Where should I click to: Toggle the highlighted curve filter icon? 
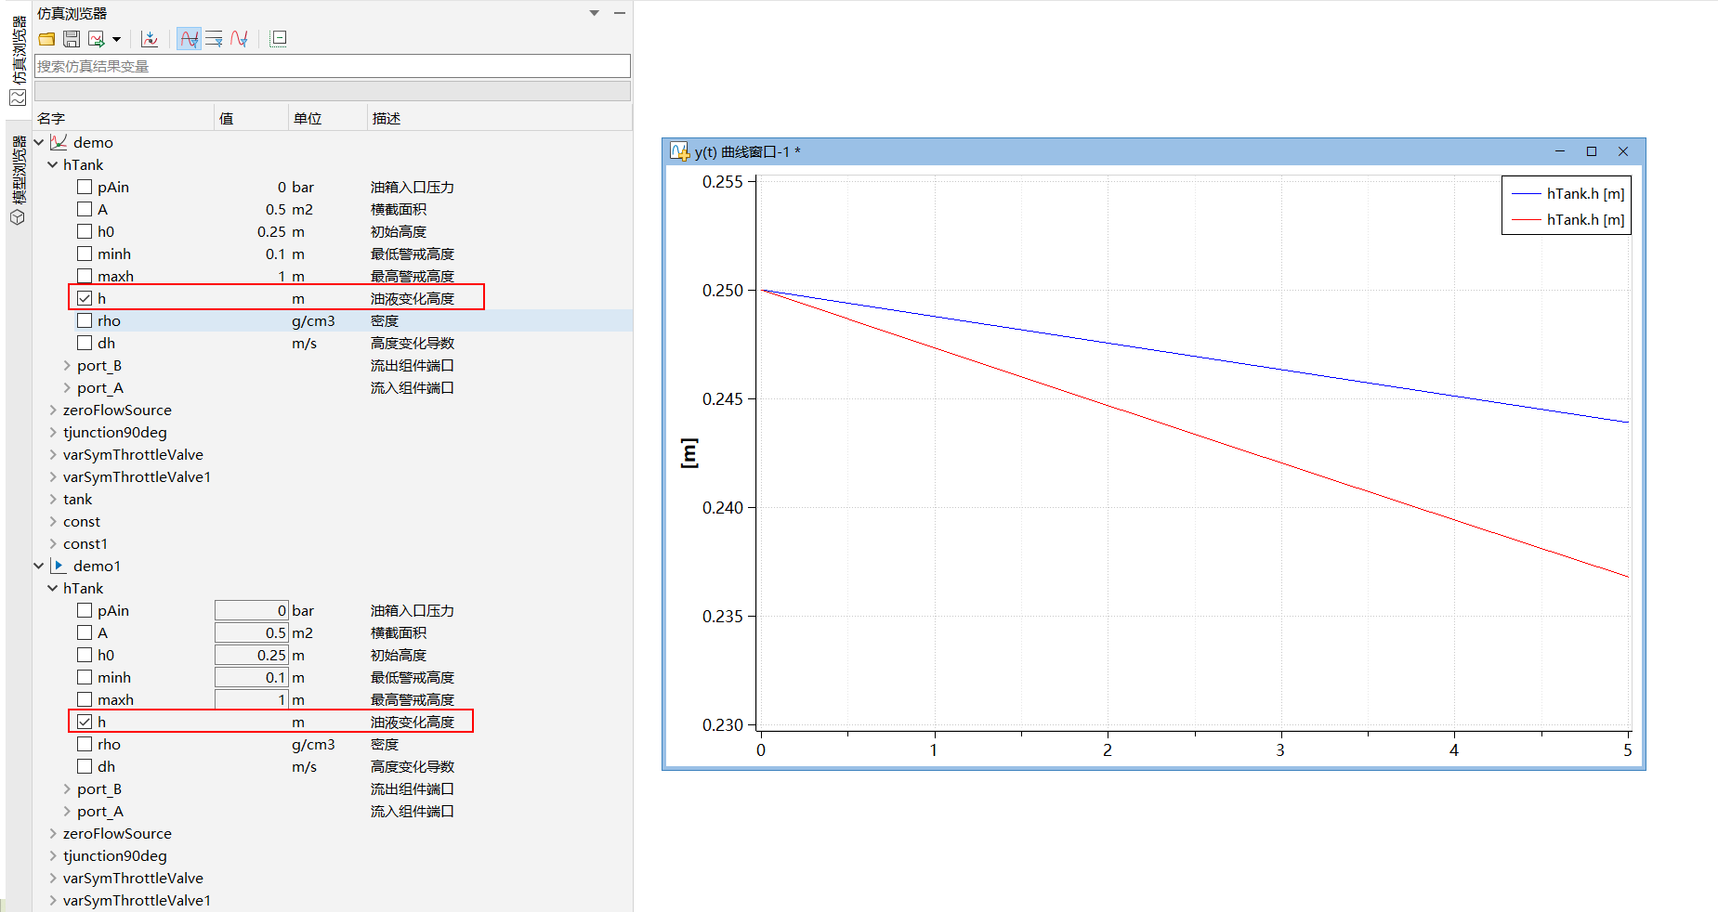click(x=189, y=39)
